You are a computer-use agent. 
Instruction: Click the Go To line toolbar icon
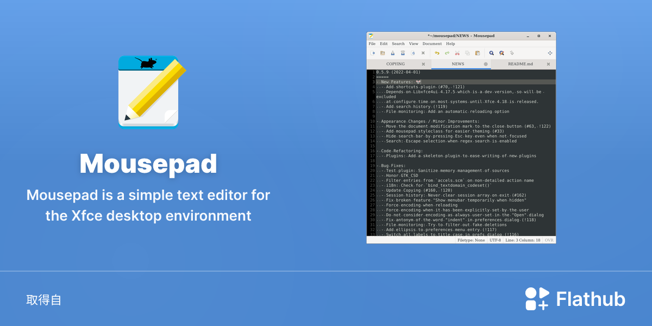[x=512, y=53]
